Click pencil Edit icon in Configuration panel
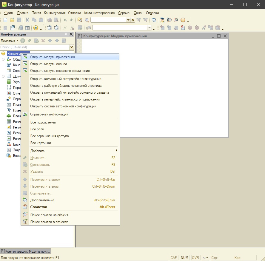 pos(30,41)
